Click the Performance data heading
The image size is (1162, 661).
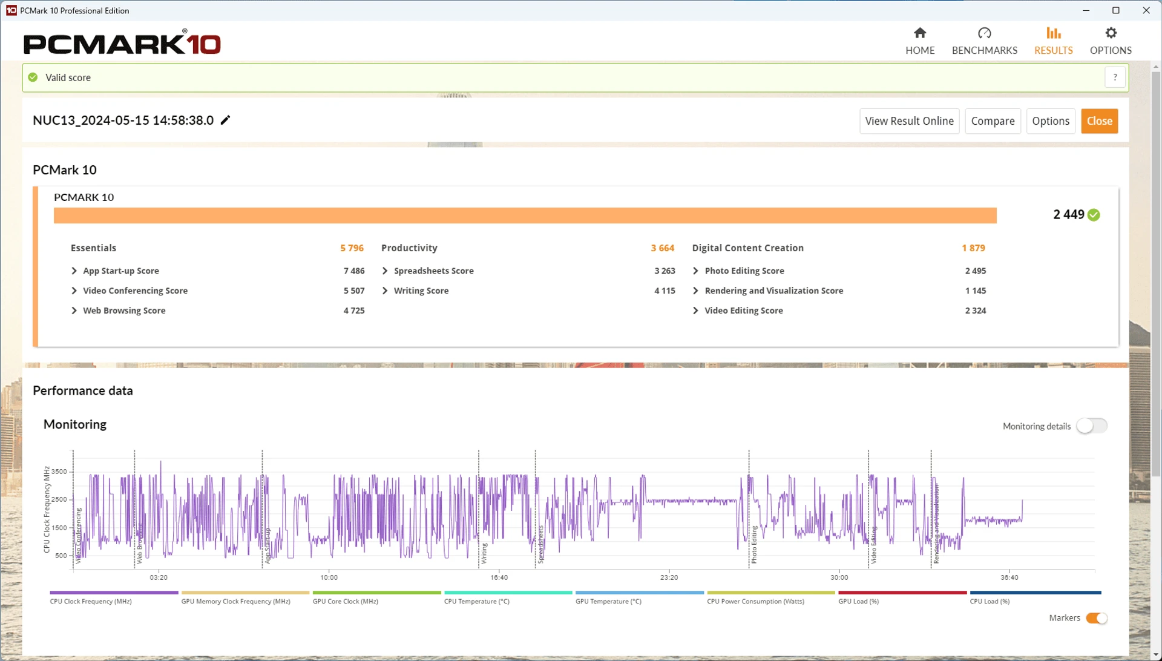83,390
